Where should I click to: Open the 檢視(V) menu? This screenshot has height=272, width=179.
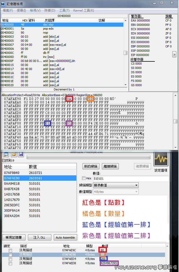point(35,11)
